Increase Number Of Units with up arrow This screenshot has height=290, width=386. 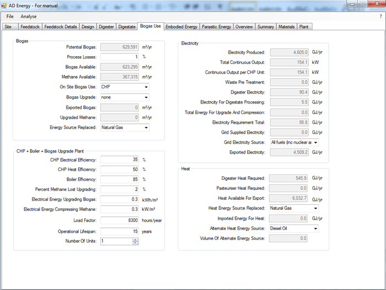[x=135, y=239]
